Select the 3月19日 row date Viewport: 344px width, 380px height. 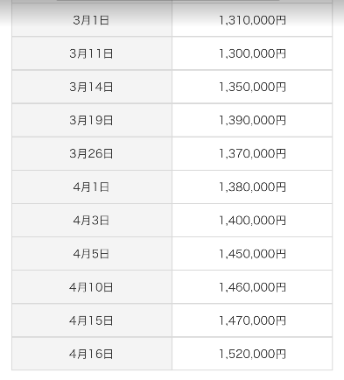click(x=91, y=120)
